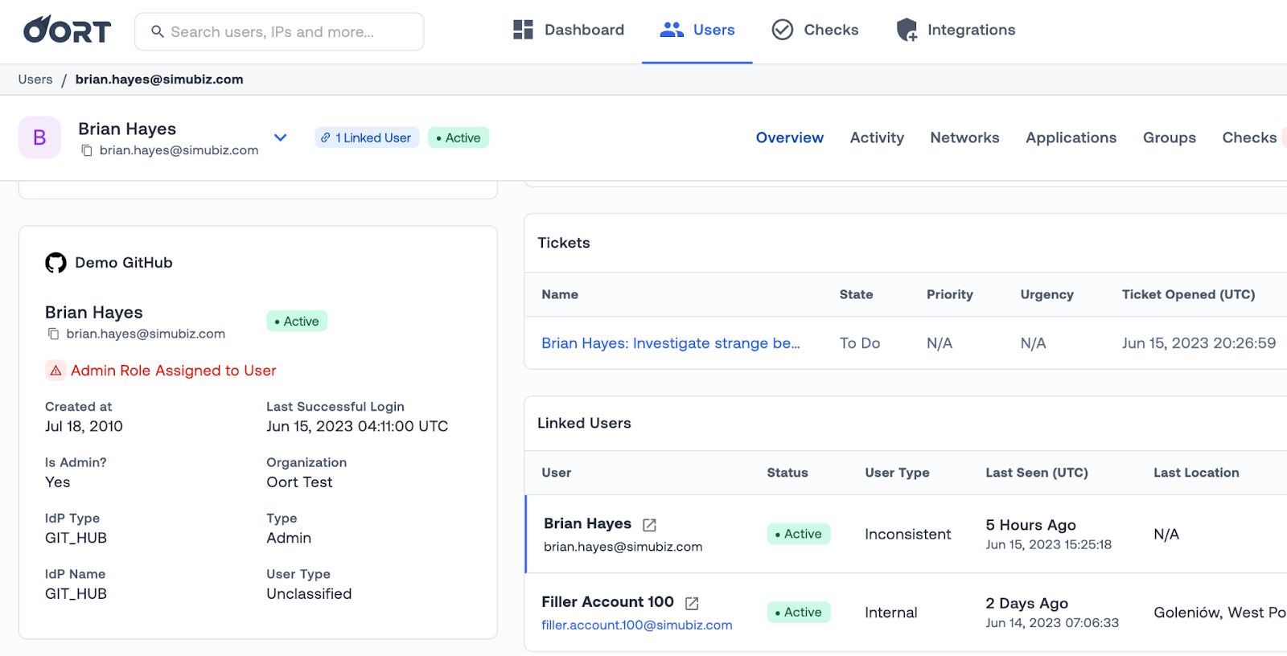Copy email icon in Demo GitHub card
The image size is (1287, 656).
pos(53,334)
